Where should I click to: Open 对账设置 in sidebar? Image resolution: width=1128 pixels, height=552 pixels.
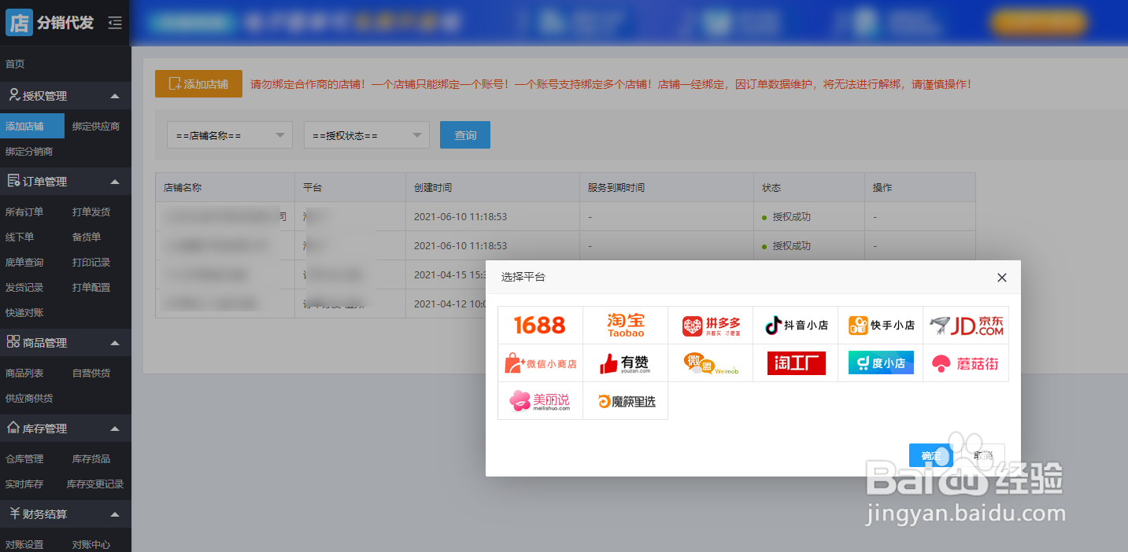(24, 544)
